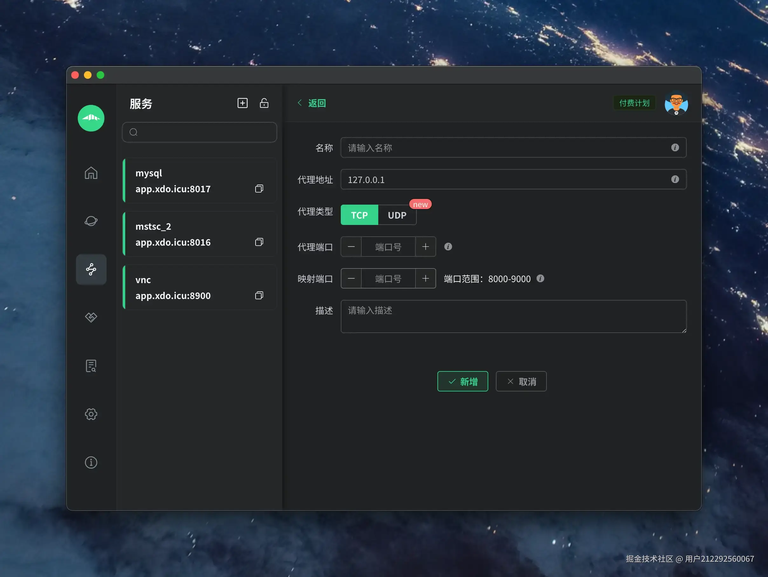Open the home icon in sidebar
This screenshot has width=768, height=577.
(x=91, y=173)
